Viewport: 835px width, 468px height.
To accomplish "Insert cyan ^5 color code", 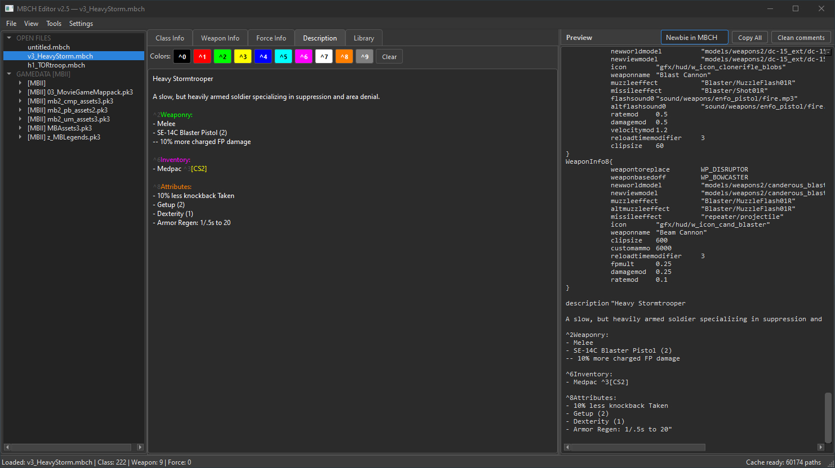I will 283,57.
